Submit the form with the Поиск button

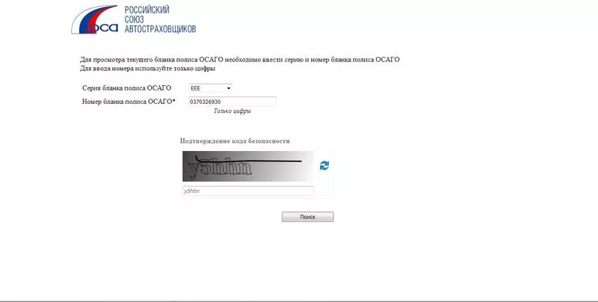pyautogui.click(x=307, y=217)
